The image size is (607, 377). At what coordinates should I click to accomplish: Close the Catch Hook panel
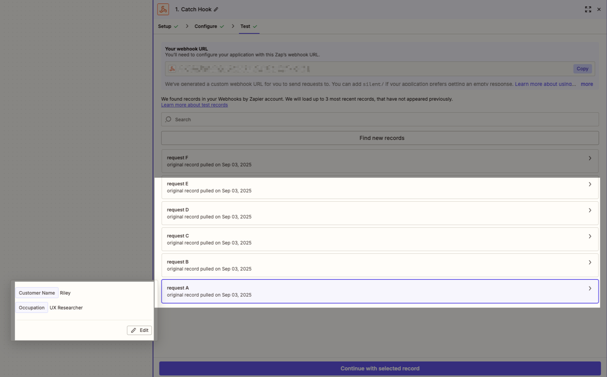pos(599,9)
